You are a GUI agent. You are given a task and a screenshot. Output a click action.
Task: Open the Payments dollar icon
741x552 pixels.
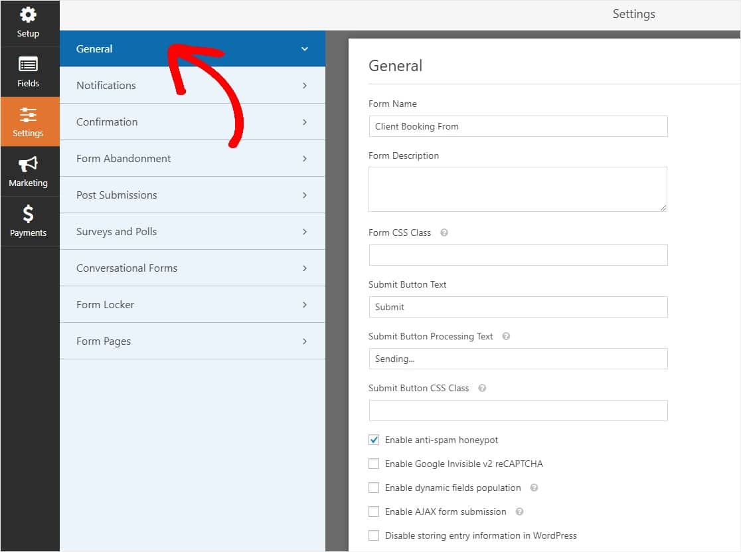[28, 214]
